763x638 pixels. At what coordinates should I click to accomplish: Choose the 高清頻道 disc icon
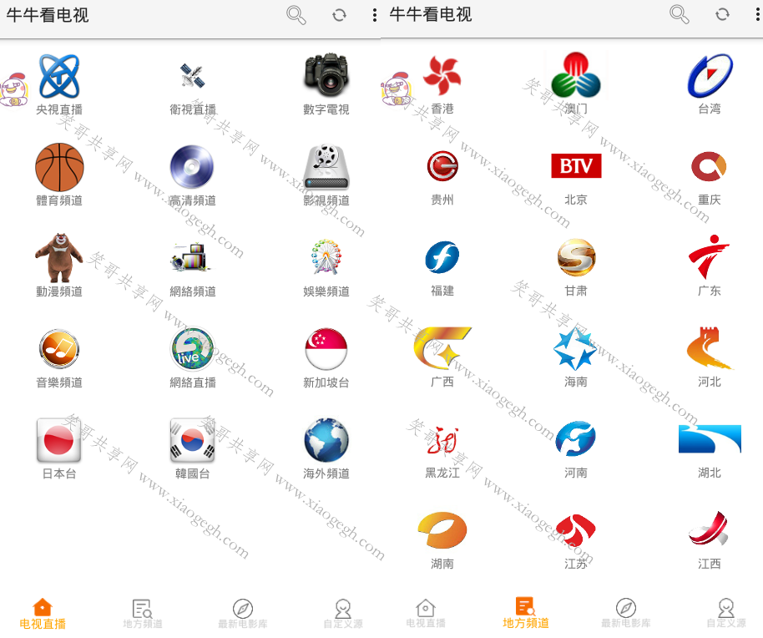[x=192, y=167]
